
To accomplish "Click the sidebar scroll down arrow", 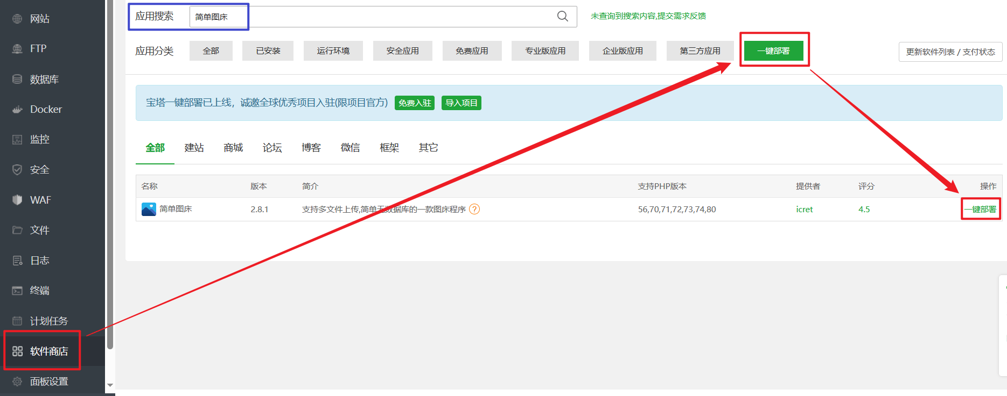I will [x=110, y=385].
